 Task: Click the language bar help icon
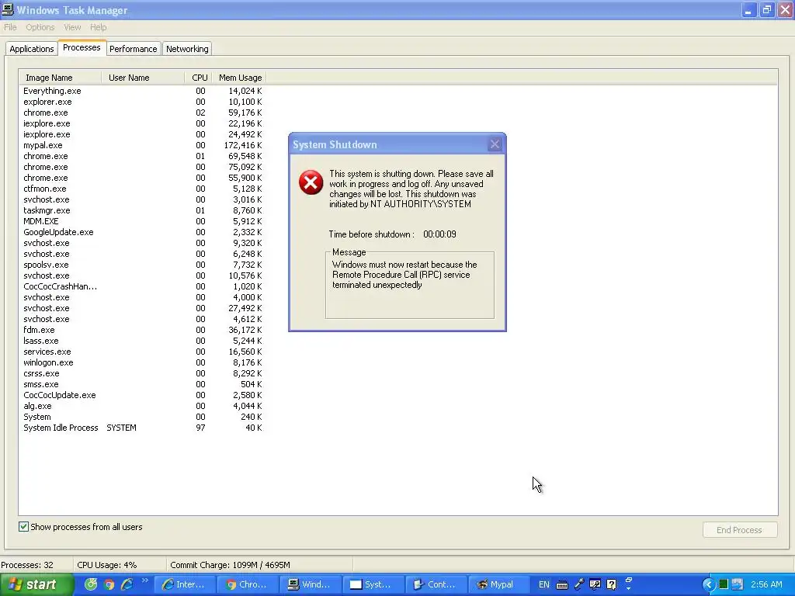(x=612, y=584)
